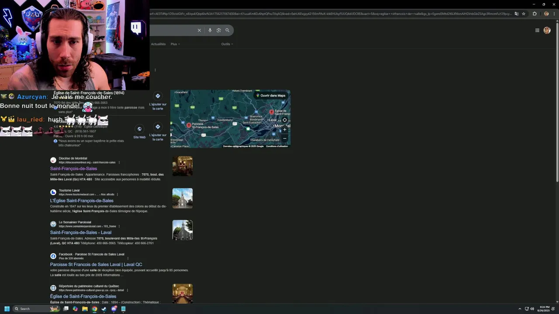Switch to Google Chrome in the taskbar
Screen dimensions: 559x314
click(94, 309)
